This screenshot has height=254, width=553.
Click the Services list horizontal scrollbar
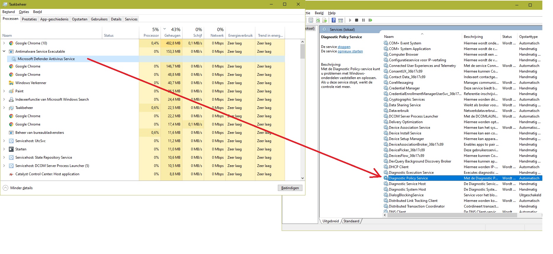point(452,215)
